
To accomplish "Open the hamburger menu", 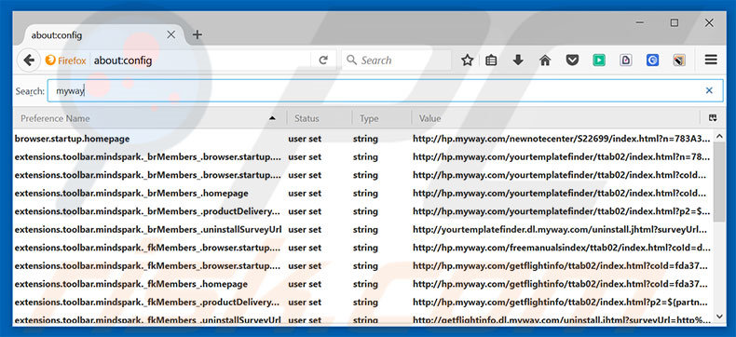I will [711, 60].
